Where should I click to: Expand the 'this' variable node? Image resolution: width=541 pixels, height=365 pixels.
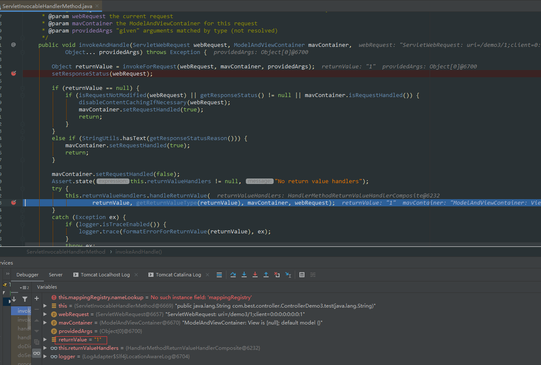click(45, 306)
